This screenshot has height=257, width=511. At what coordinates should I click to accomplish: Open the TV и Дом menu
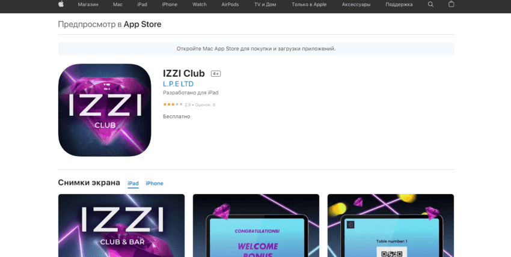(265, 5)
